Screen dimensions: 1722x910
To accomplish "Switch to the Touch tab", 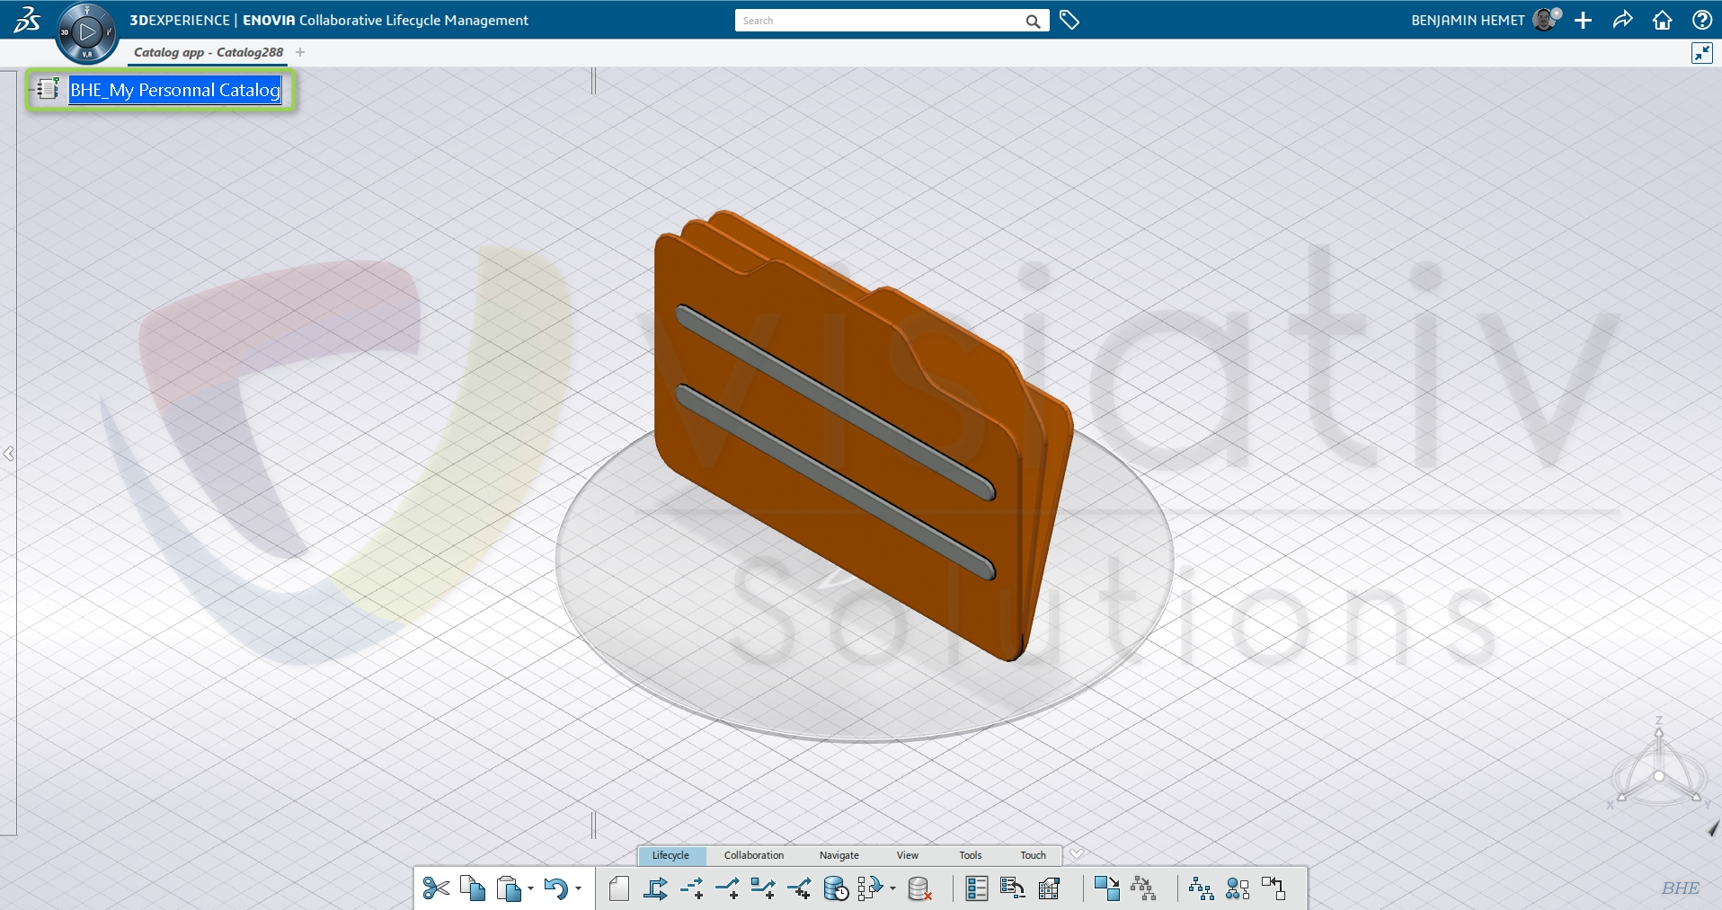I will pos(1034,855).
